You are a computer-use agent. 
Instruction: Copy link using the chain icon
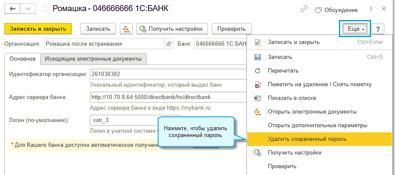click(x=304, y=9)
